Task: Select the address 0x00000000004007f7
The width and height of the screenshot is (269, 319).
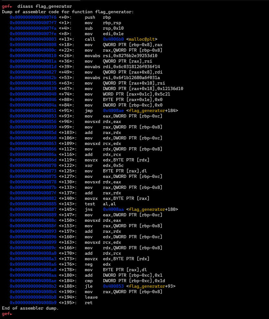Action: point(33,23)
